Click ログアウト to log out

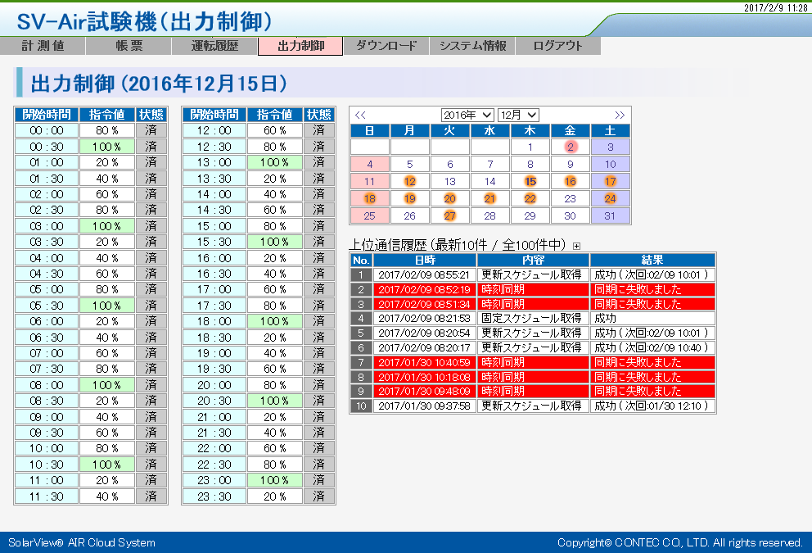557,46
